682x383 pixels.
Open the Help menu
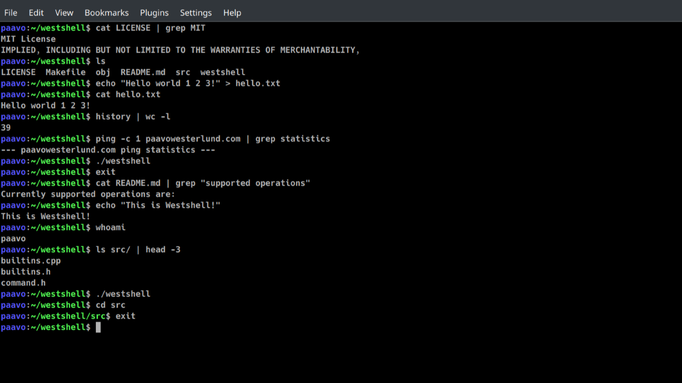(232, 12)
